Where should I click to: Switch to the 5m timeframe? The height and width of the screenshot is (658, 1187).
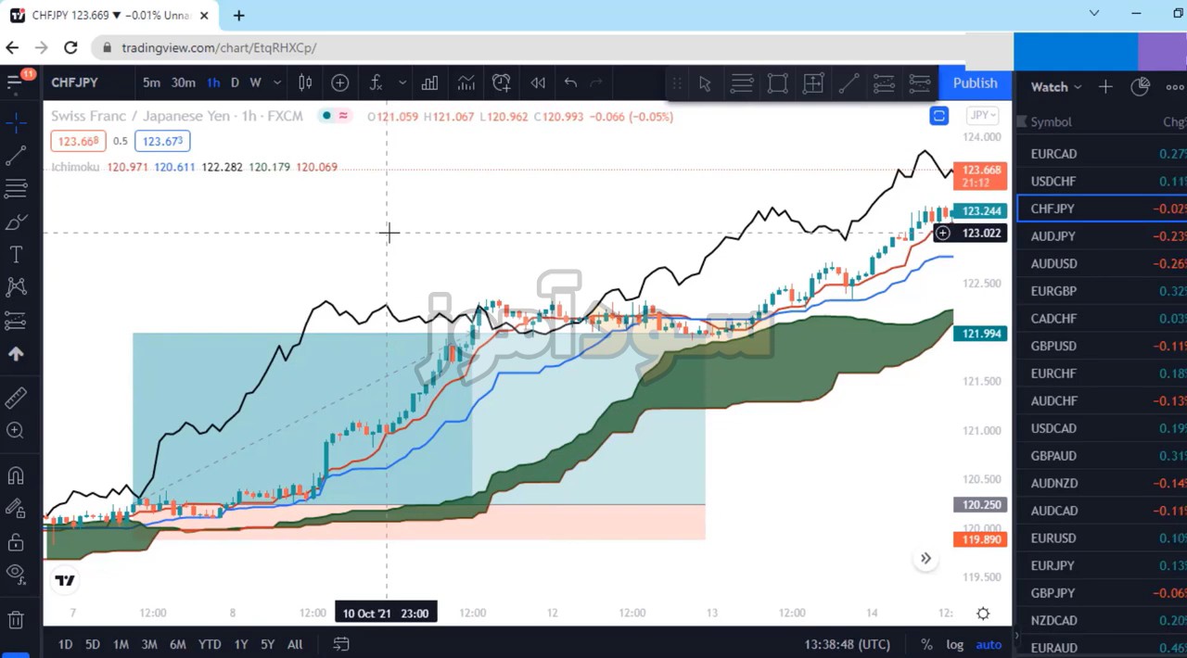(151, 83)
